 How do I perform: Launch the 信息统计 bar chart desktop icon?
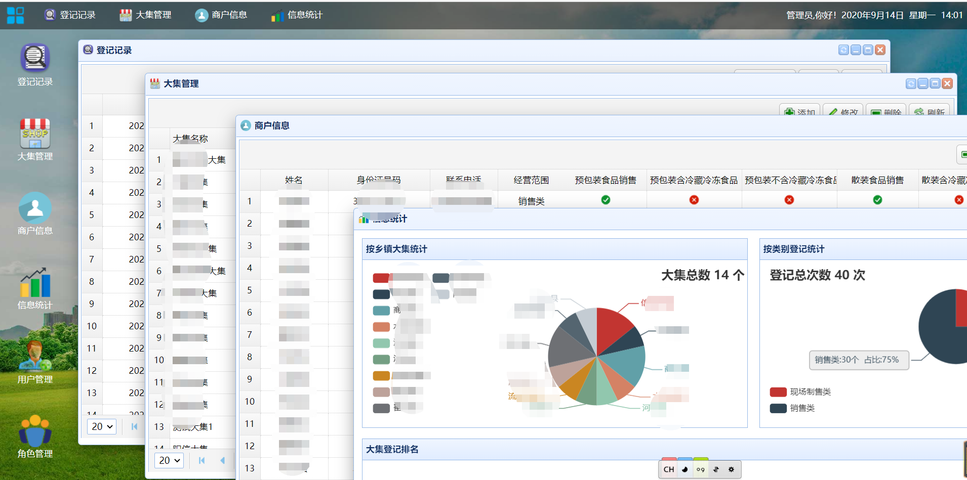coord(35,288)
